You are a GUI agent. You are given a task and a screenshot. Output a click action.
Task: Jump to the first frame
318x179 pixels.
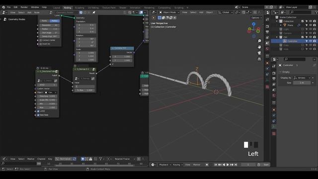(216, 165)
